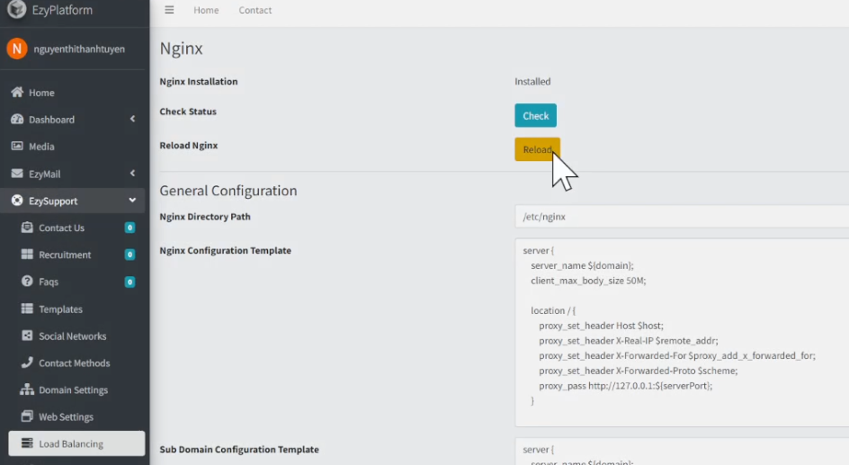The width and height of the screenshot is (849, 465).
Task: Click the EzyPlatform logo icon
Action: 16,10
